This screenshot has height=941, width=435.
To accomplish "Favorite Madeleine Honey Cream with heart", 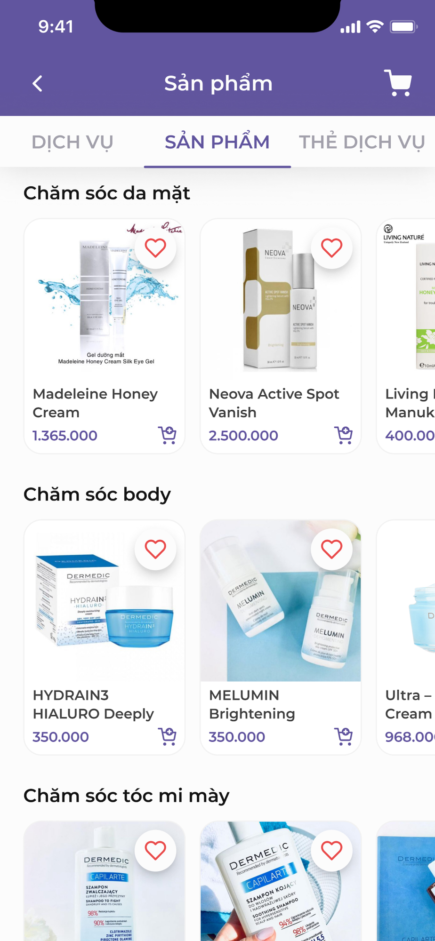I will click(155, 248).
